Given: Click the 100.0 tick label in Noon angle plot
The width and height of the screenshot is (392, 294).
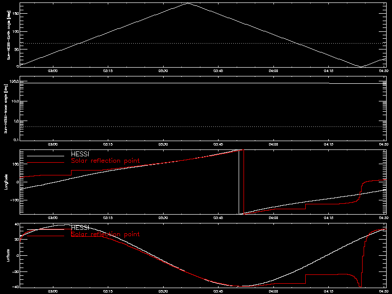Looking at the screenshot, I should click(x=15, y=81).
